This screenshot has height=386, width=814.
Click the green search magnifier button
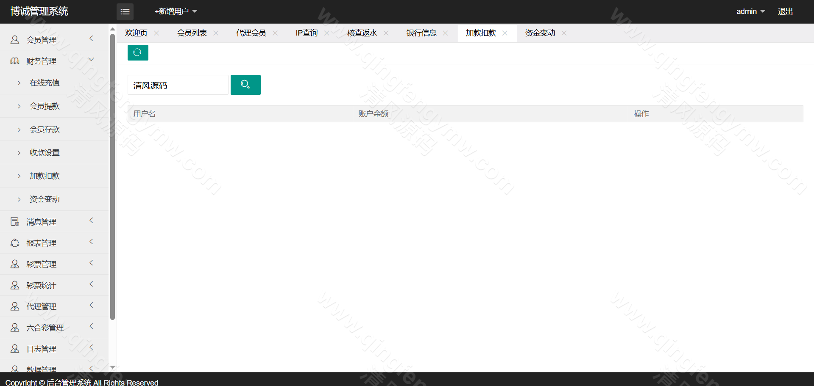[245, 85]
